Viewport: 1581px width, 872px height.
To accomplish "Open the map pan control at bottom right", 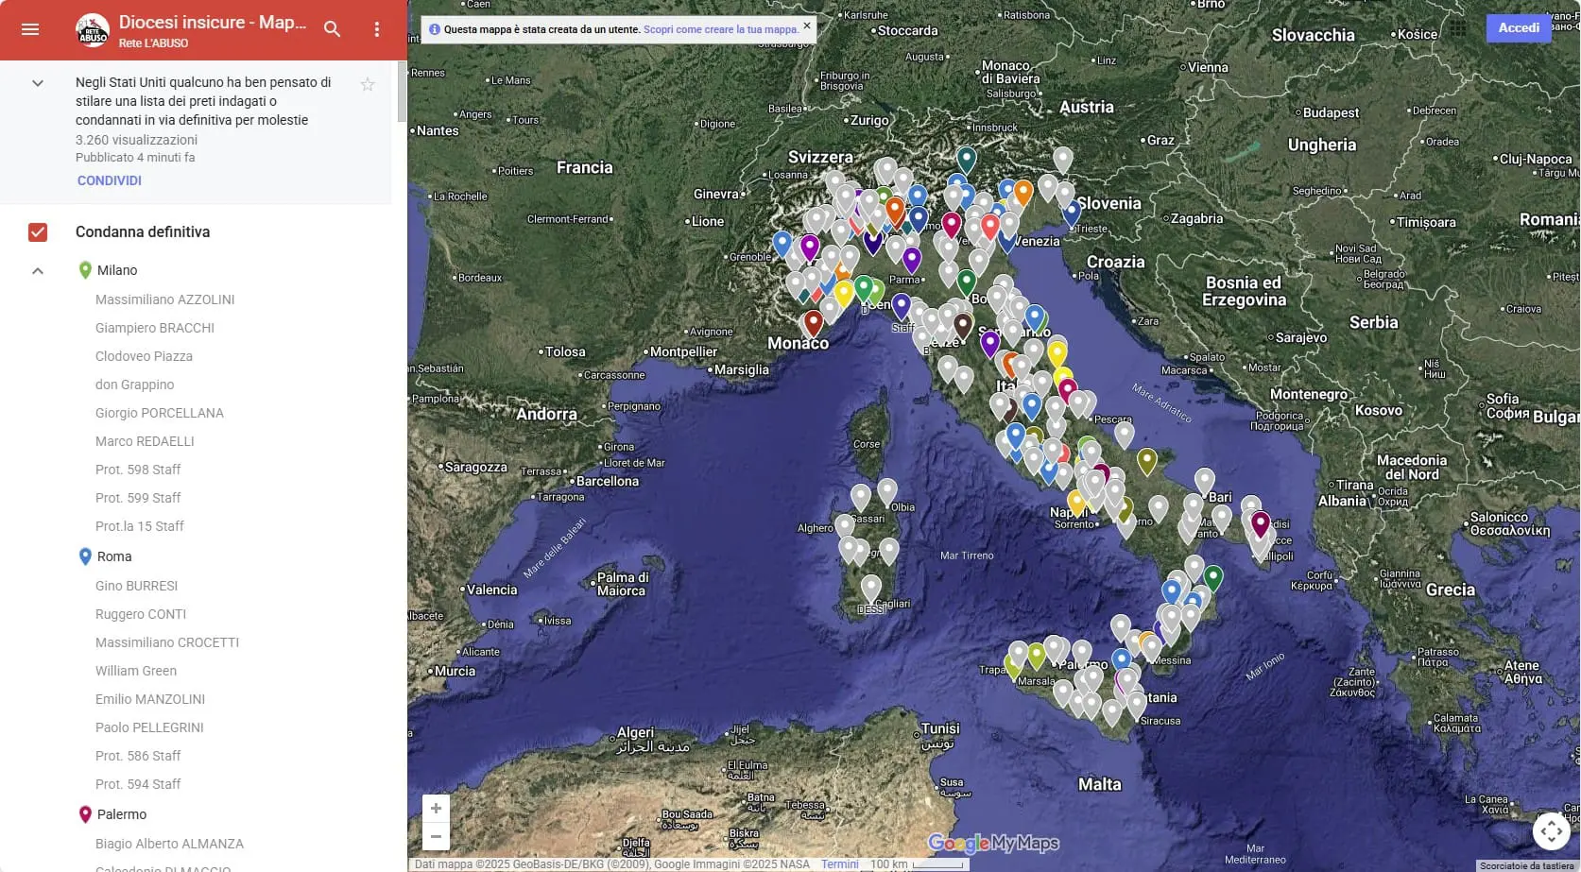I will click(x=1551, y=831).
